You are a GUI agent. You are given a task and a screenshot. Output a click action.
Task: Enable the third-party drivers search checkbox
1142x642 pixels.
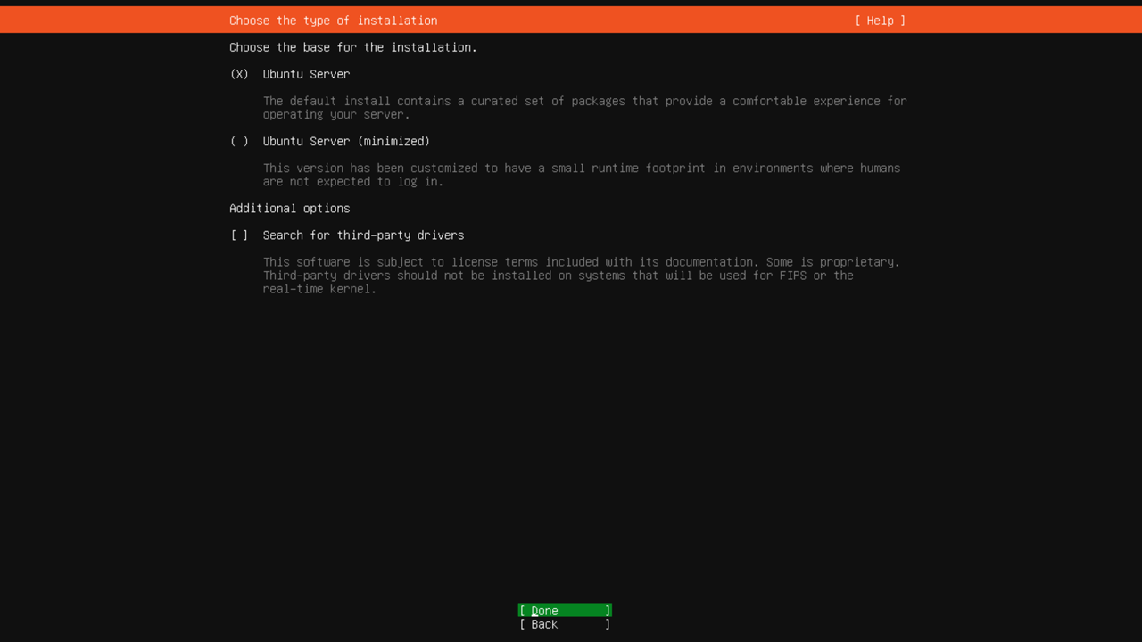click(x=239, y=235)
